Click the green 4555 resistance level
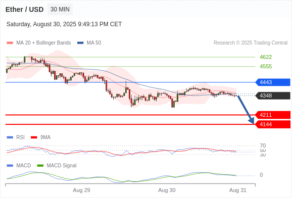Viewport: 292px width, 198px height. coord(266,66)
